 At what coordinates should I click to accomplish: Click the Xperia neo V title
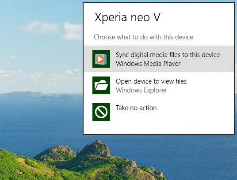tap(127, 17)
